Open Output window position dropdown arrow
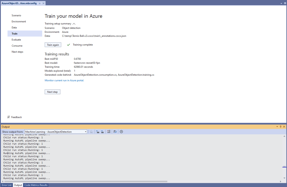Screen dimensions: 287x187 pos(277,127)
